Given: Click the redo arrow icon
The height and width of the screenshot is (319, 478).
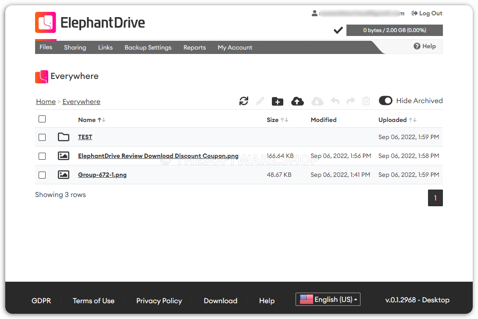Looking at the screenshot, I should point(351,101).
